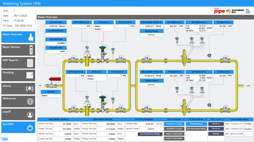This screenshot has height=142, width=254.
Task: Click the TIT-MGO-01 A temperature transmitter symbol
Action: tap(209, 55)
